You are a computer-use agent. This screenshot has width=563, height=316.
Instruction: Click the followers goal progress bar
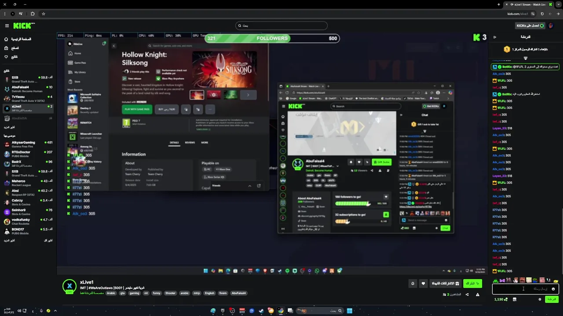272,38
